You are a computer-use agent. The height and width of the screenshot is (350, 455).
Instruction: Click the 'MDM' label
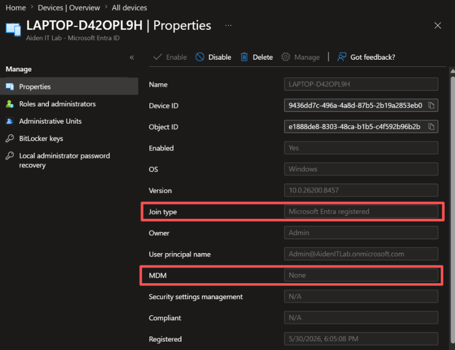158,276
